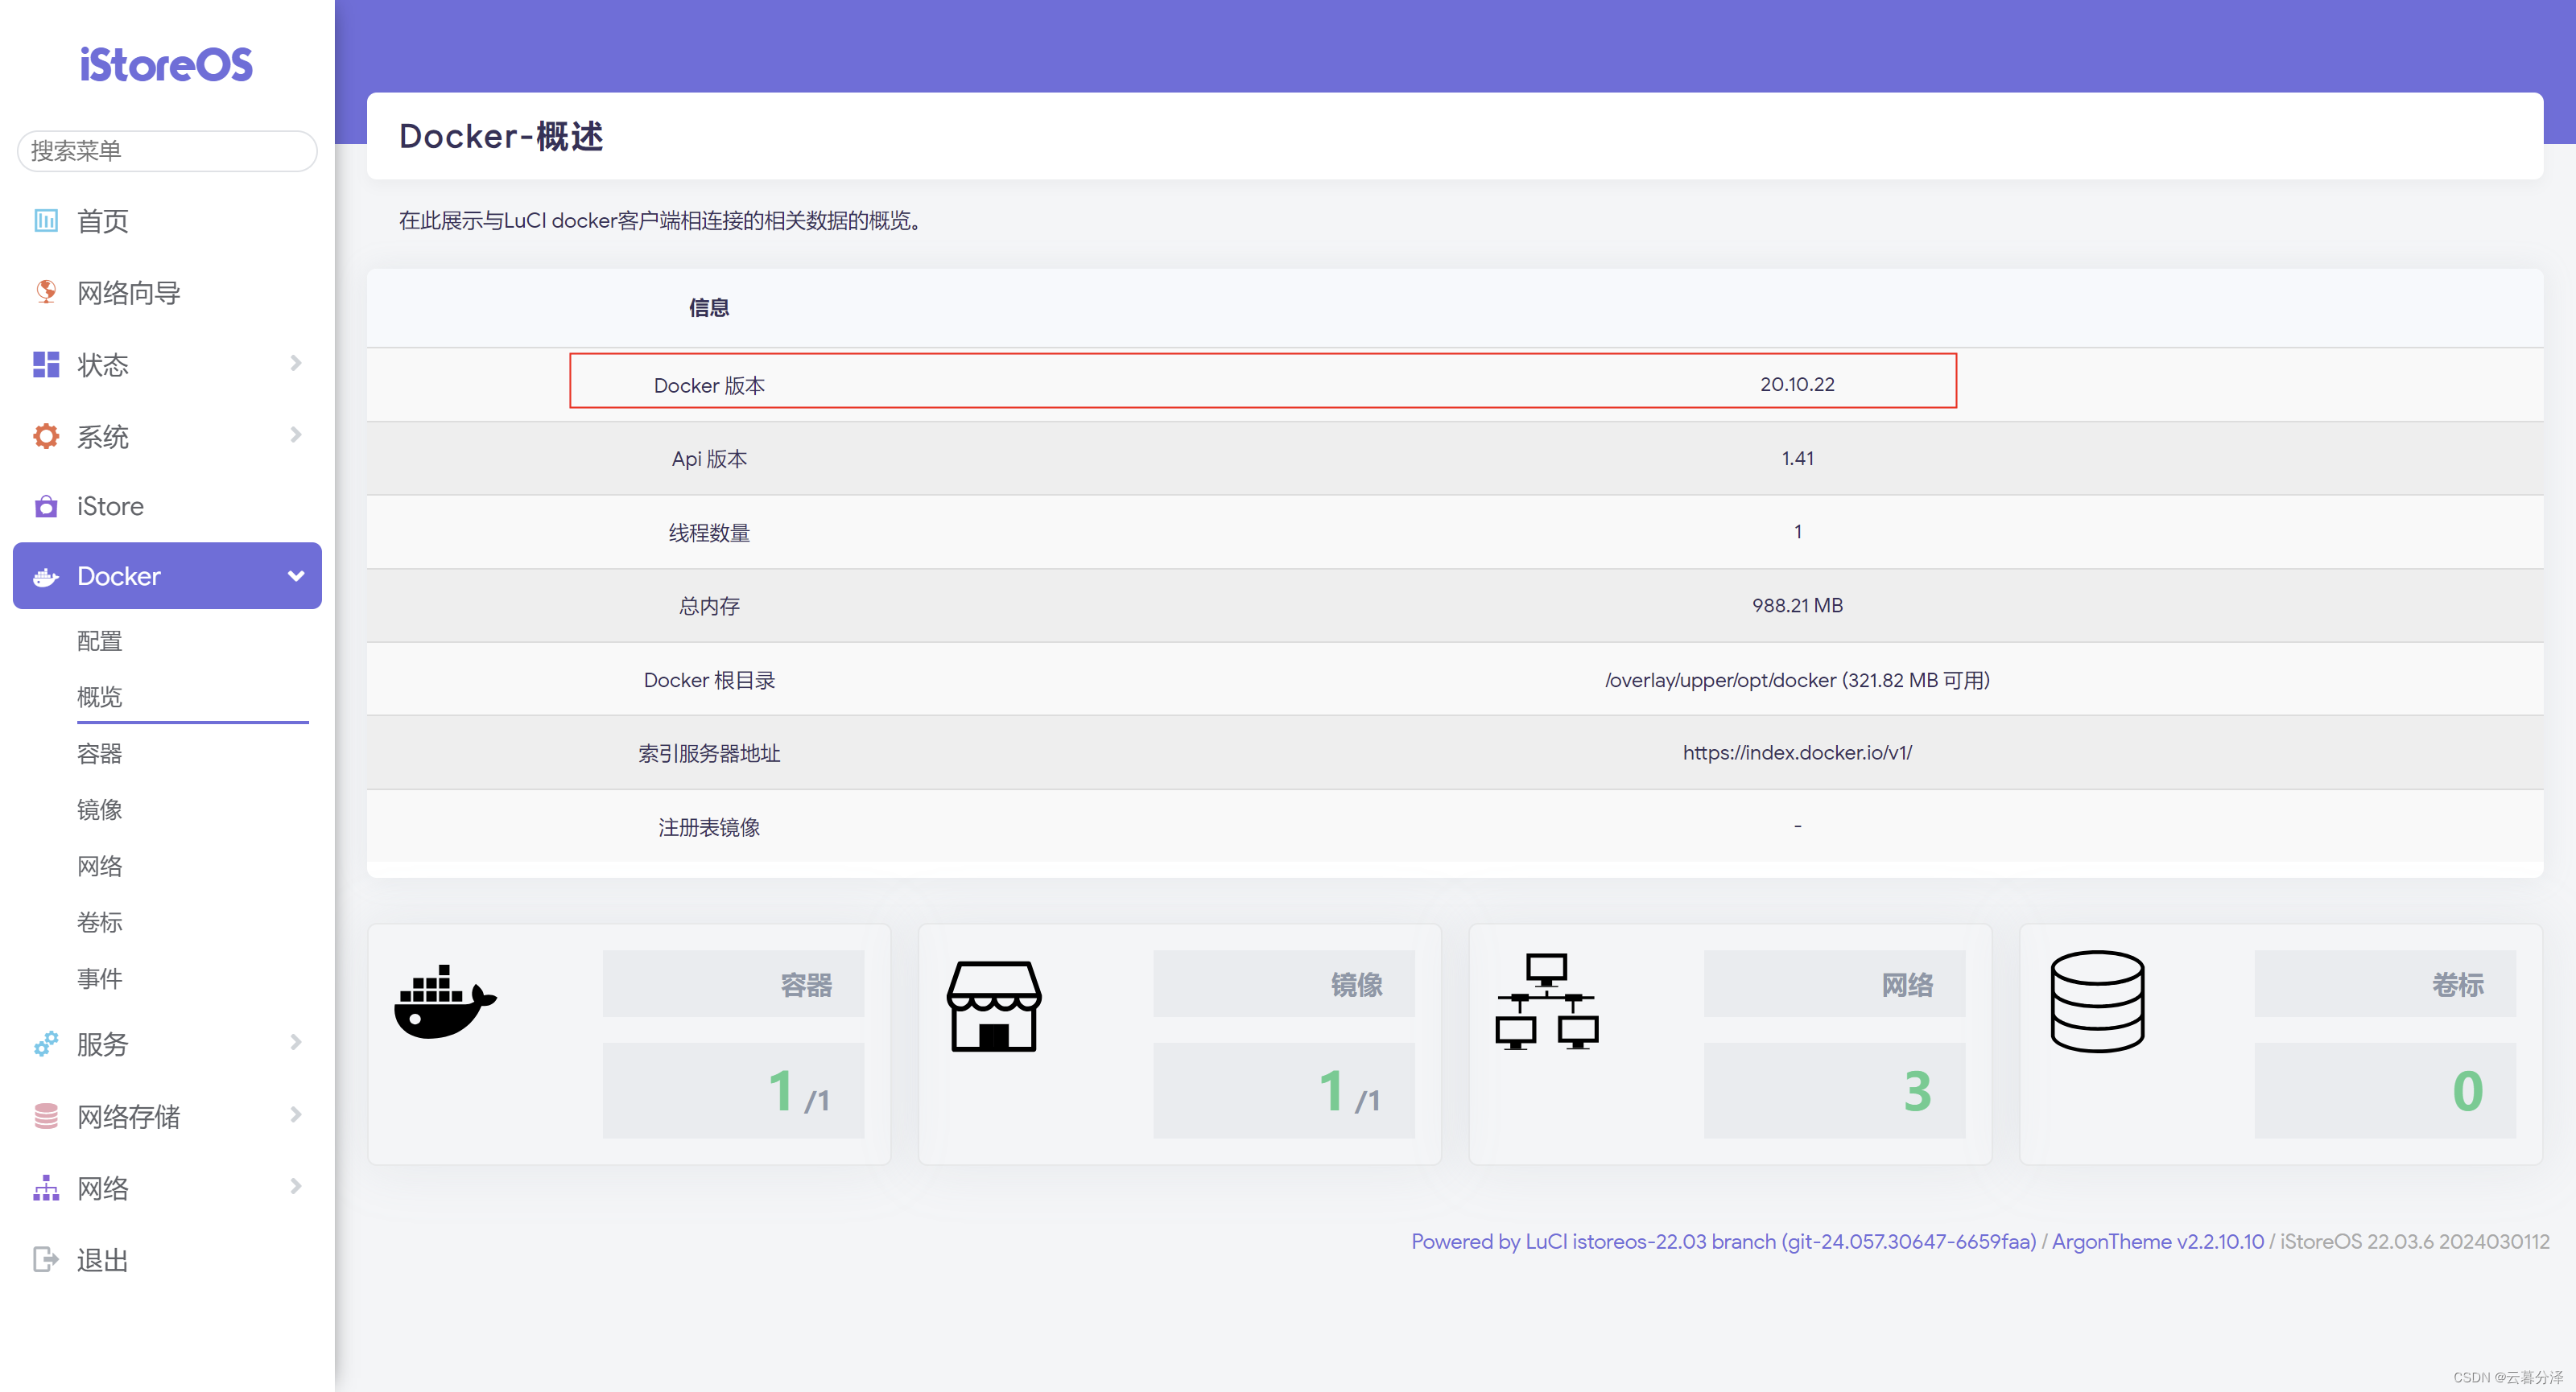
Task: Expand the 状态 menu chevron
Action: 295,363
